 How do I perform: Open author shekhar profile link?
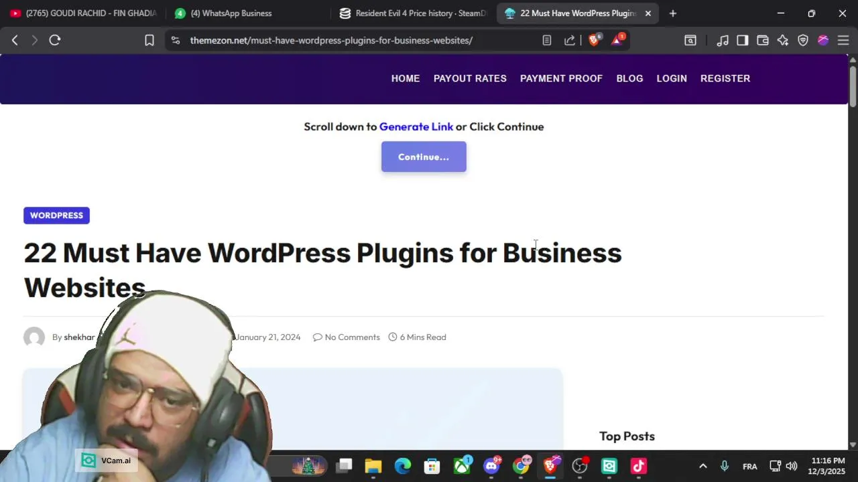click(x=79, y=337)
